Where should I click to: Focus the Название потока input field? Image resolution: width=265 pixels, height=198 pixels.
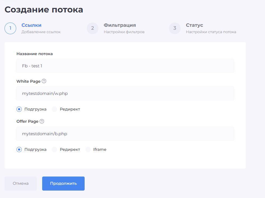(x=125, y=66)
